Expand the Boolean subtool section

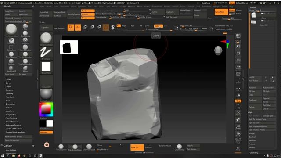coord(252,137)
